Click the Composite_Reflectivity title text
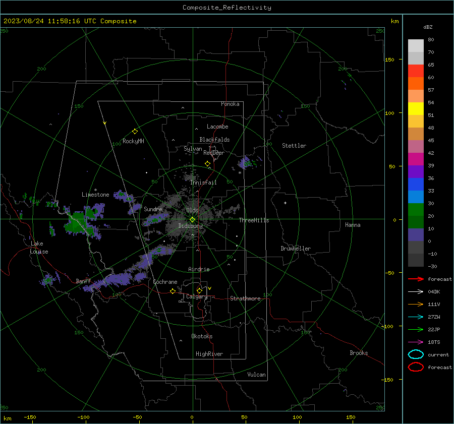The width and height of the screenshot is (454, 424). point(226,8)
